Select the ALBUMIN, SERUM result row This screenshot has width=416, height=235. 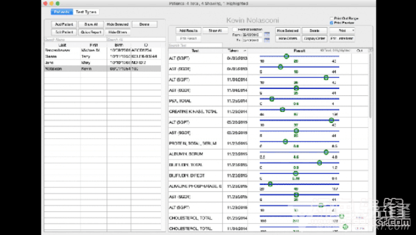pyautogui.click(x=268, y=154)
